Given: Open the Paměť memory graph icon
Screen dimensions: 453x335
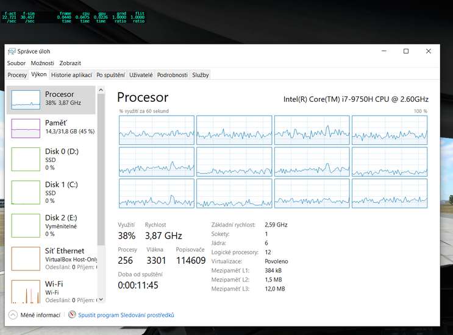Looking at the screenshot, I should coord(26,129).
